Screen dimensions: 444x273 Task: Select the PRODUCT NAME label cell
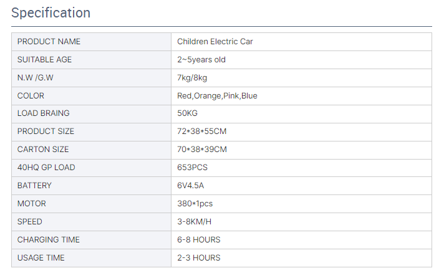(49, 42)
